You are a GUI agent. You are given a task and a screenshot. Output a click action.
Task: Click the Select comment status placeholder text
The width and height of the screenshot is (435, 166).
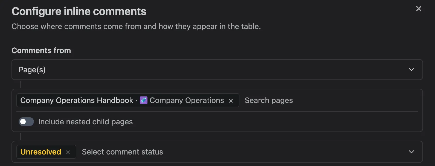pos(123,152)
